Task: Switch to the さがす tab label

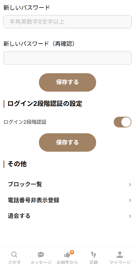Action: (x=15, y=262)
